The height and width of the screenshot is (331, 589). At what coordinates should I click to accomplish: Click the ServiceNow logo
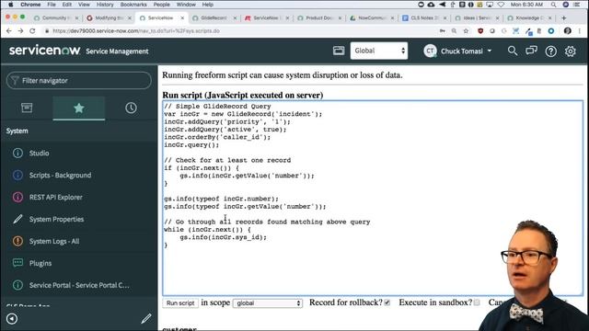(x=44, y=51)
